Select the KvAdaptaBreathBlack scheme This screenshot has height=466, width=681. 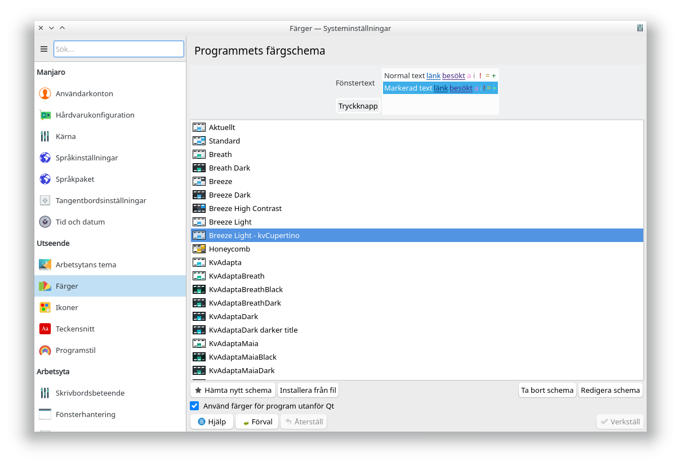[417, 289]
